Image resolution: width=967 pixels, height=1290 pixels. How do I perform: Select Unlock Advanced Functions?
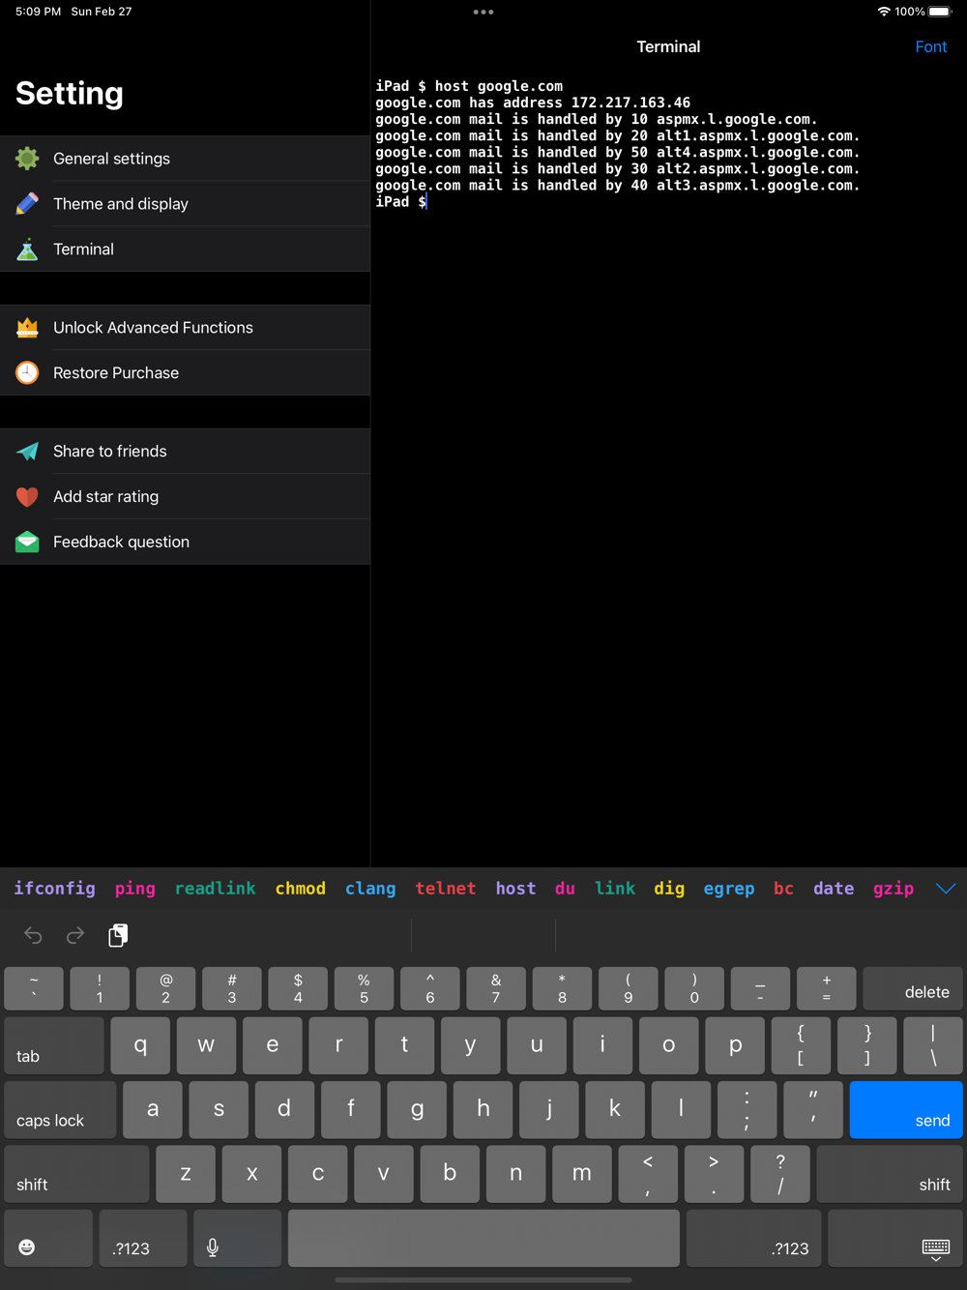tap(185, 328)
